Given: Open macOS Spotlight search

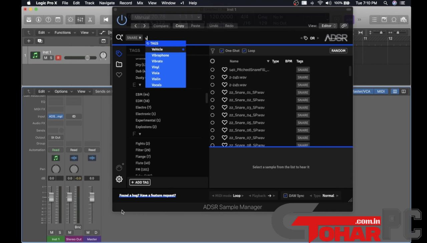Looking at the screenshot, I should click(386, 3).
